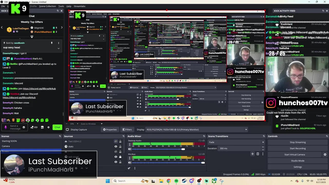Zoom out preview with minus button
Image resolution: width=329 pixels, height=185 pixels.
click(66, 124)
